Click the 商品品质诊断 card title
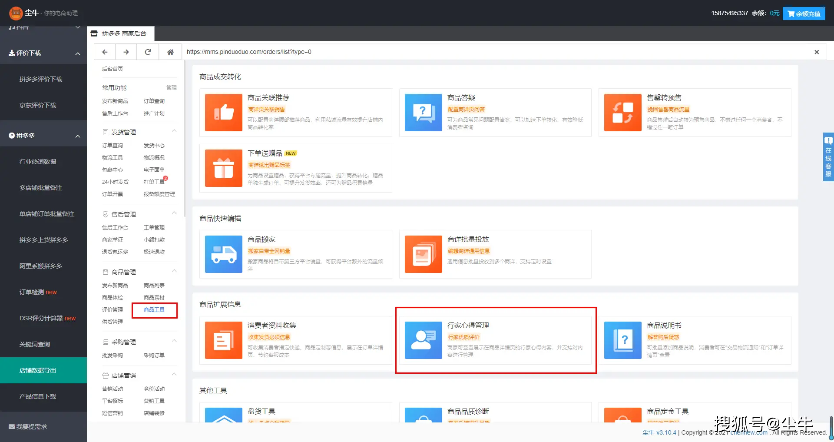834x442 pixels. (468, 412)
